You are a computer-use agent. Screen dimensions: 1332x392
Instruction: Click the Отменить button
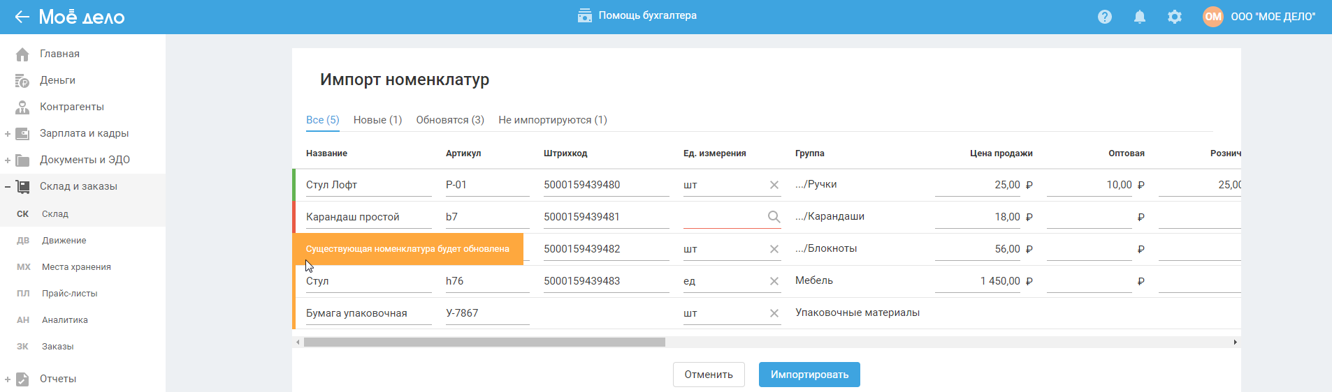[709, 375]
